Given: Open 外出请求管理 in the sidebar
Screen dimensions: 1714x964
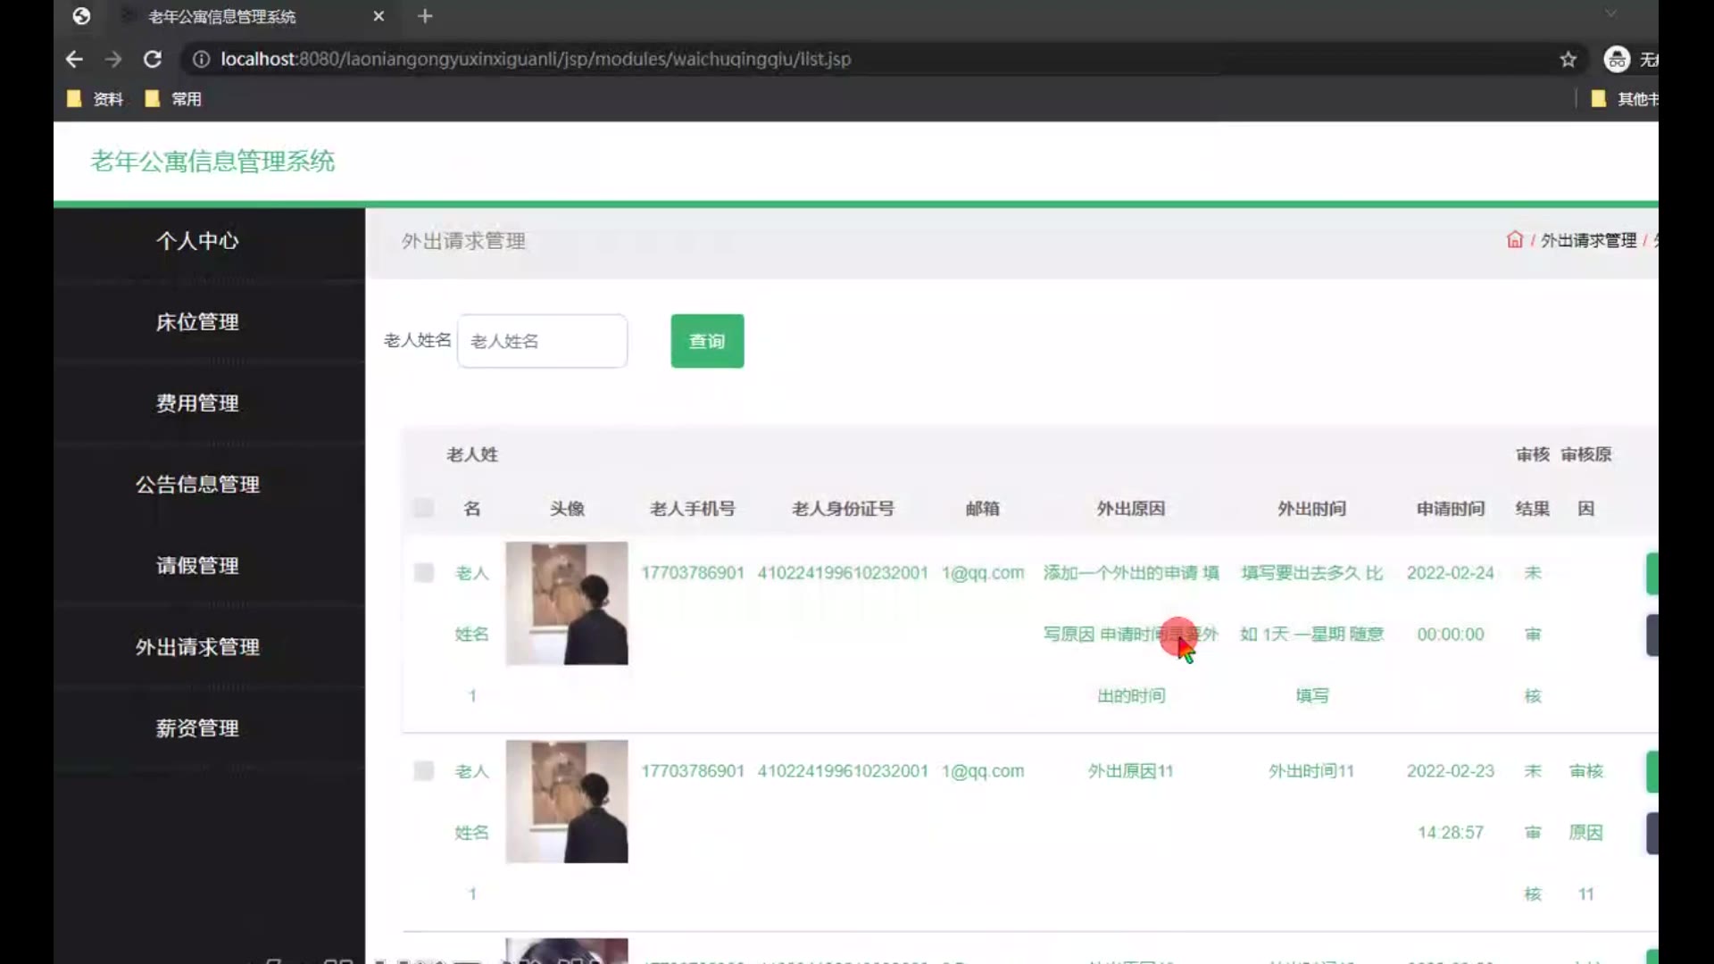Looking at the screenshot, I should [197, 647].
